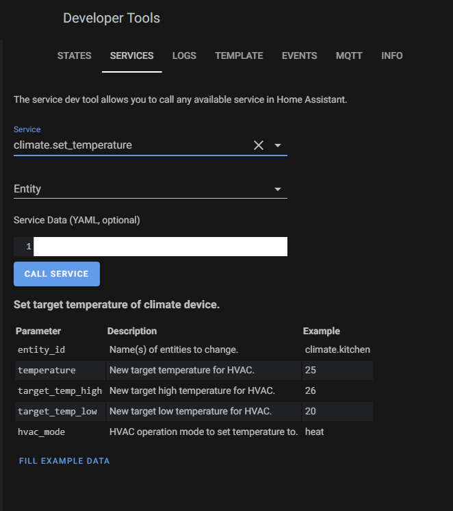Click the hvac_mode parameter name
Image resolution: width=453 pixels, height=511 pixels.
click(x=42, y=432)
